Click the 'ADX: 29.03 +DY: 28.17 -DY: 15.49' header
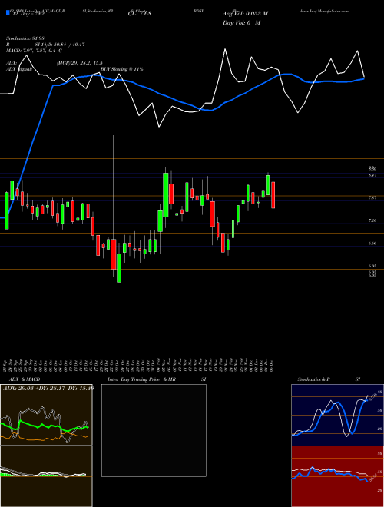The width and height of the screenshot is (384, 507). tap(48, 388)
